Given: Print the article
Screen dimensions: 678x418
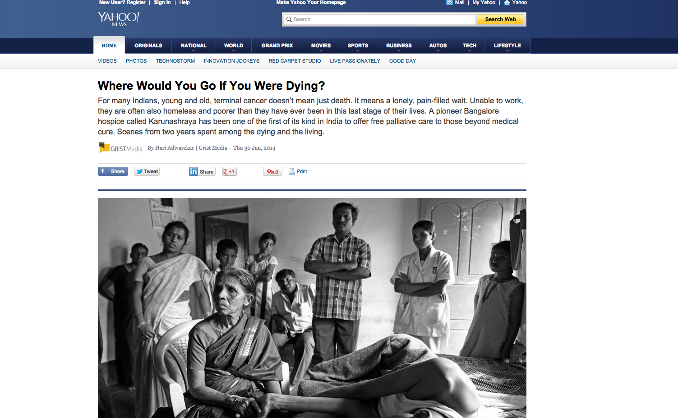Looking at the screenshot, I should (x=298, y=171).
